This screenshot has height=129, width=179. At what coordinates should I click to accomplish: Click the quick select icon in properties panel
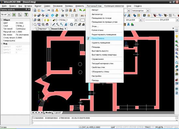(14, 15)
